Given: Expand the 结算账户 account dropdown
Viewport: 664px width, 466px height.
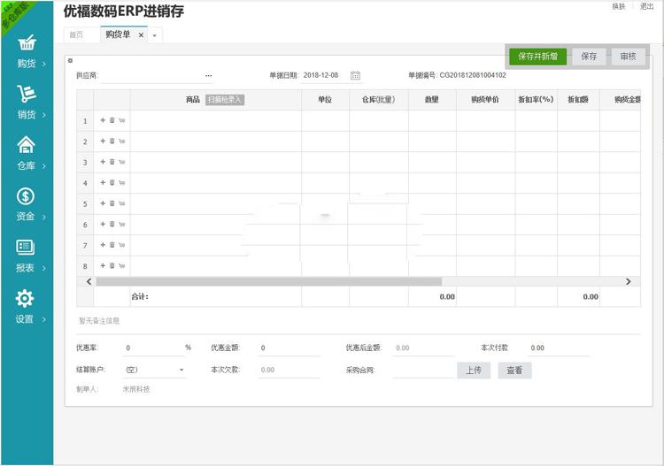Looking at the screenshot, I should 181,371.
